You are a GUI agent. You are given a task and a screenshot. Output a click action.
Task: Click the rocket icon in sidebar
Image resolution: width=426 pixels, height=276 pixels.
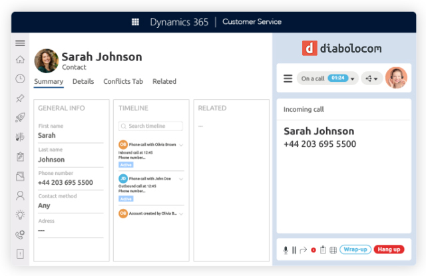point(20,117)
